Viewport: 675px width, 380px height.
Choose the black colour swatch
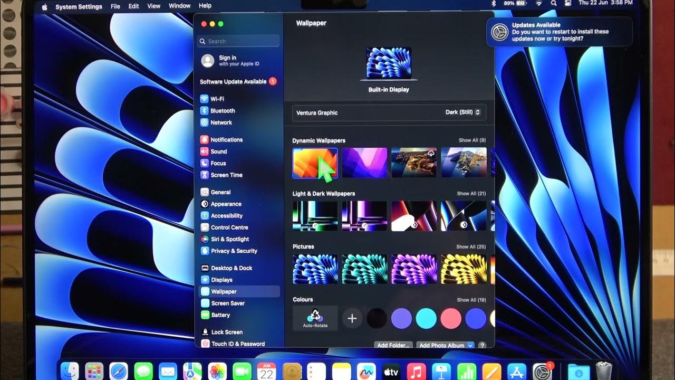(377, 318)
